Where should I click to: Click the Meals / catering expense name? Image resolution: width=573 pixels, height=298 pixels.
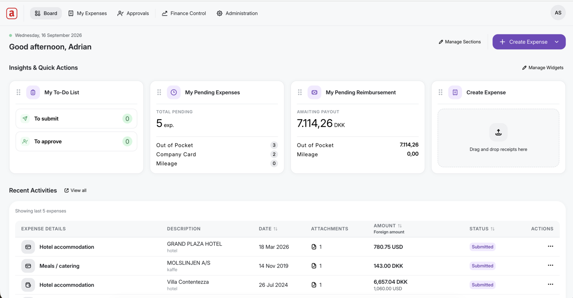tap(59, 266)
